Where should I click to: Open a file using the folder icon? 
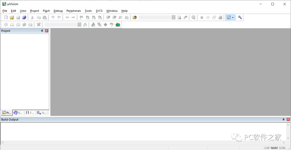pos(12,18)
